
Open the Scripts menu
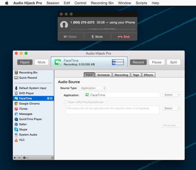[x=141, y=3]
